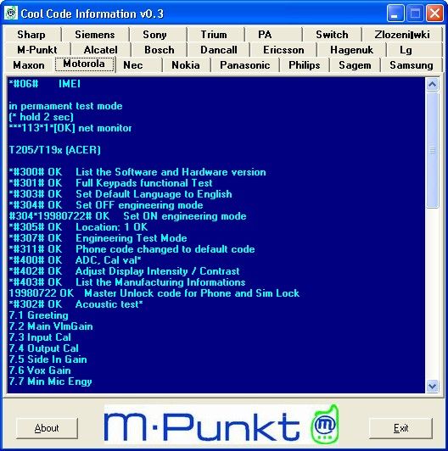Open the Sagem tab
Image resolution: width=448 pixels, height=451 pixels.
(355, 65)
